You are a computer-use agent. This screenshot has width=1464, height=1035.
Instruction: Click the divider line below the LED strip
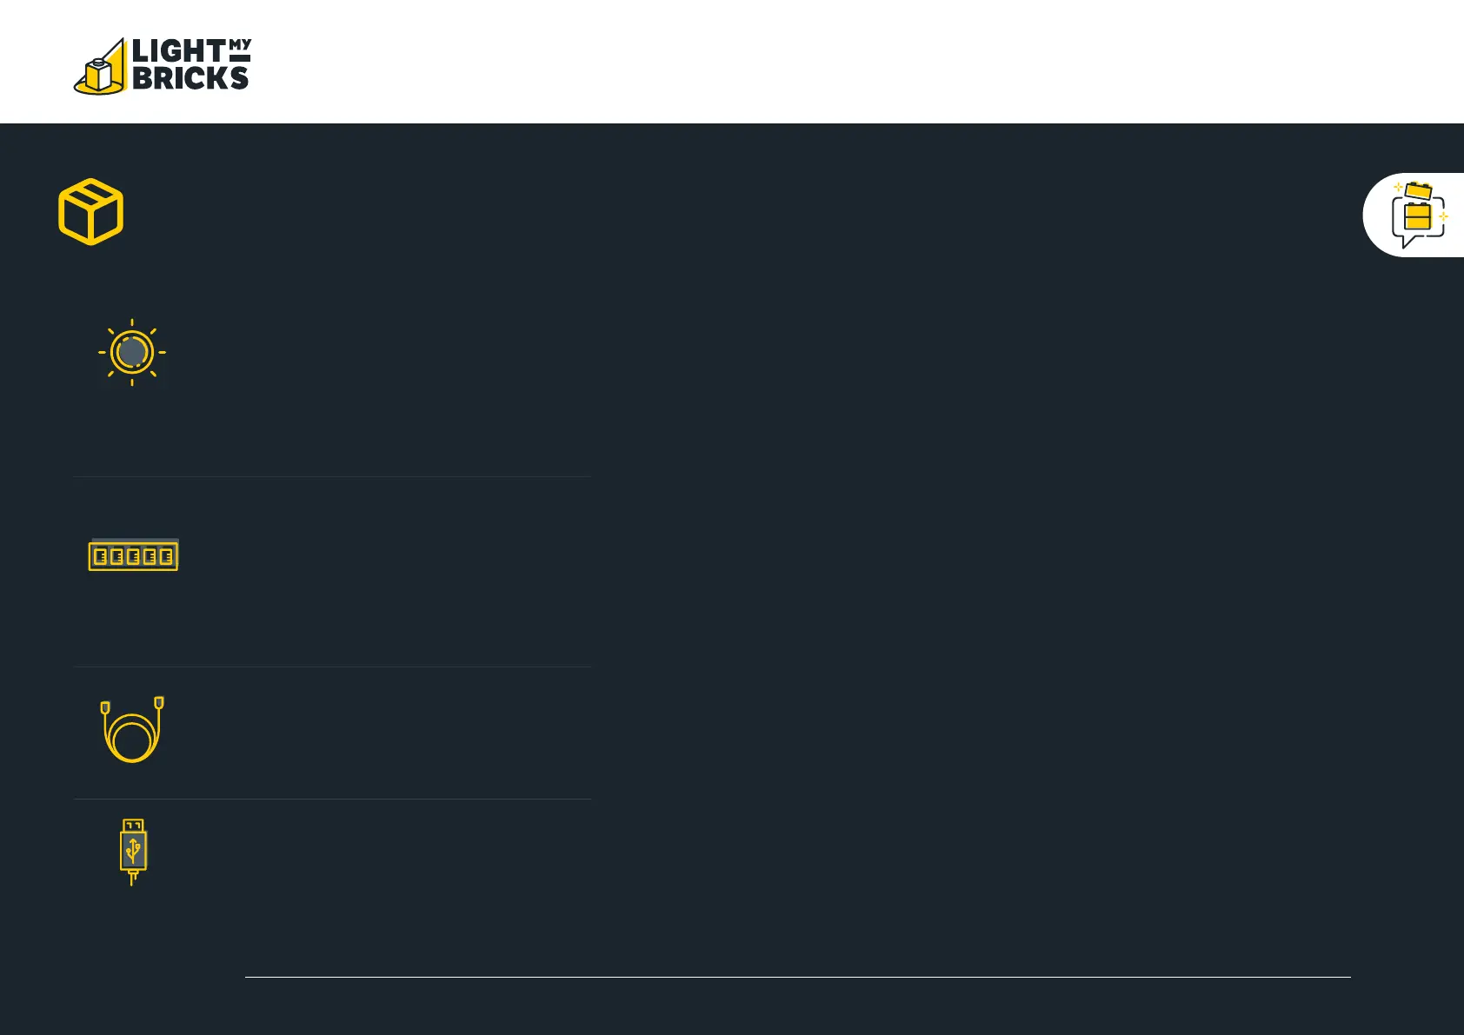click(332, 667)
